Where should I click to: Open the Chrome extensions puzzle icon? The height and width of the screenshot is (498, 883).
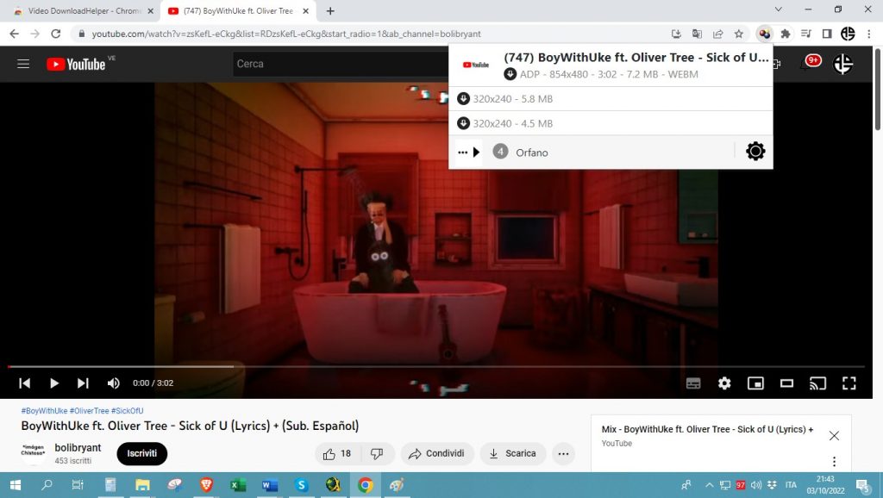click(x=786, y=34)
